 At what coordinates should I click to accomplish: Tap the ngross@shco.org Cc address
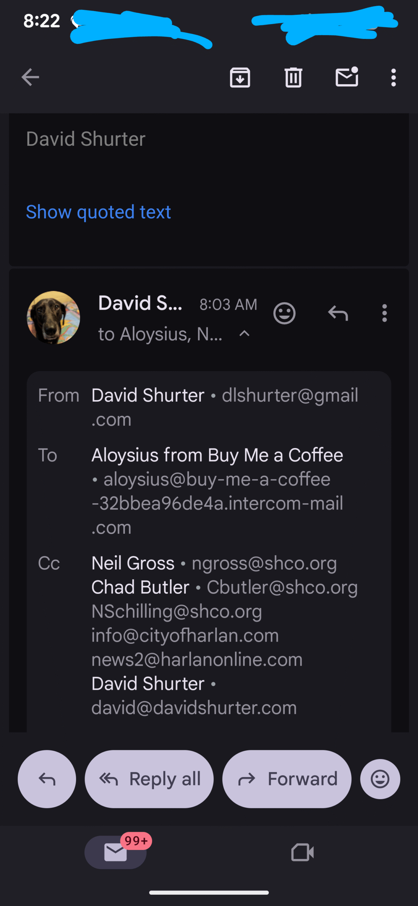[x=264, y=563]
